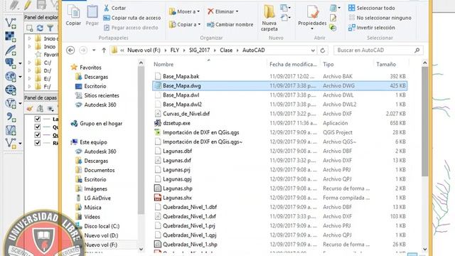Viewport: 455px width, 256px height.
Task: Click QGIS add raster layer tool
Action: 11,36
